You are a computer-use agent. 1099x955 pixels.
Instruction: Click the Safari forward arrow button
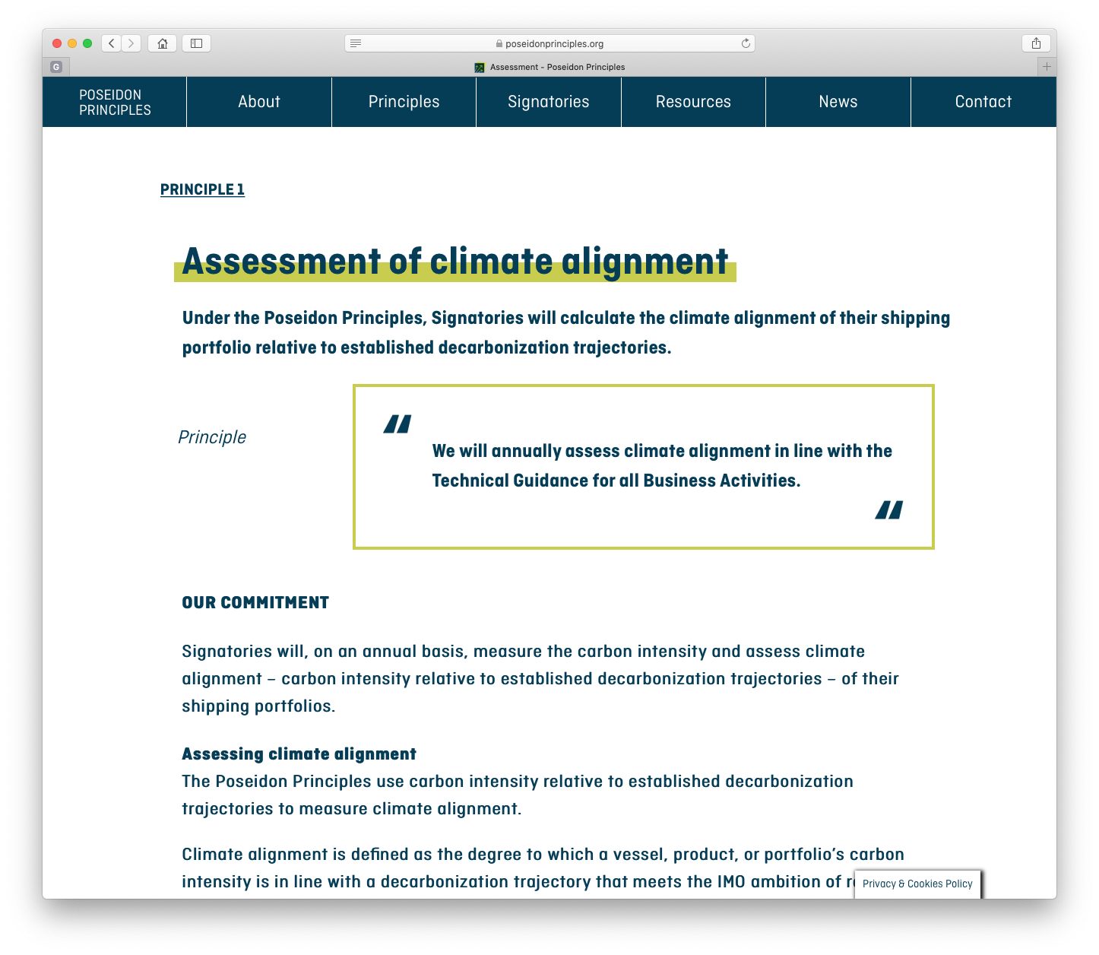pyautogui.click(x=131, y=43)
